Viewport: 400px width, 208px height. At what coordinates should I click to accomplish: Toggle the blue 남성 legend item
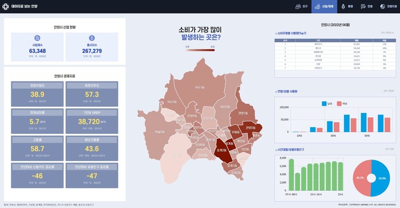(x=327, y=104)
